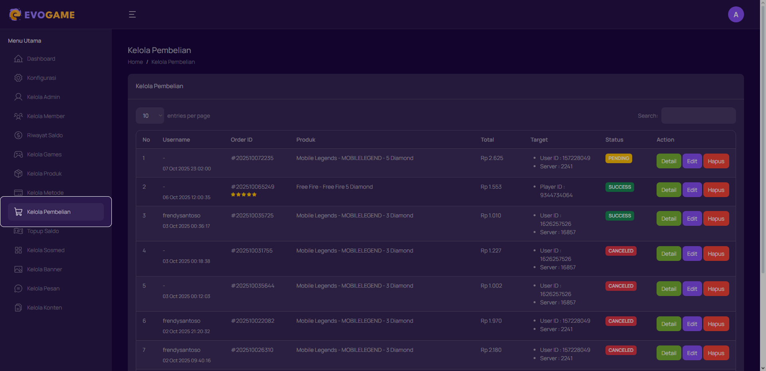
Task: Click the Search input field
Action: pos(699,116)
